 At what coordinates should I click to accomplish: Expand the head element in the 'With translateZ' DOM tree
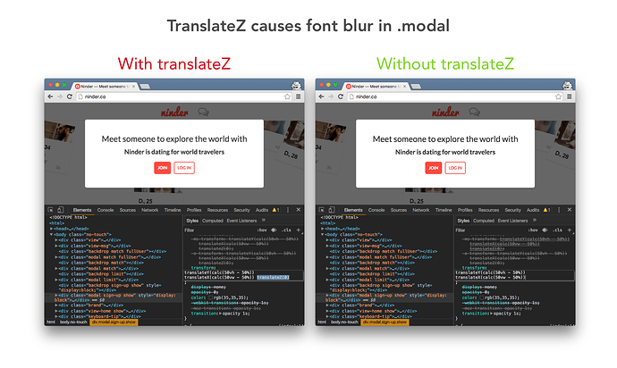[52, 229]
